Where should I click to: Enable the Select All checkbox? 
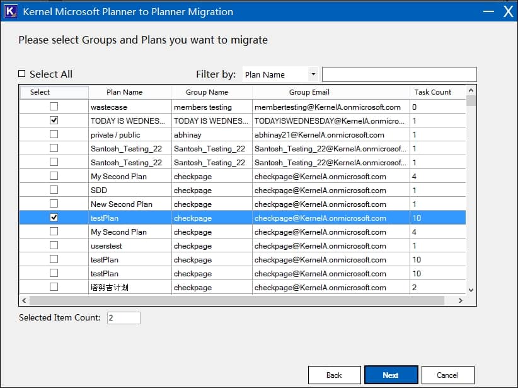pyautogui.click(x=22, y=74)
